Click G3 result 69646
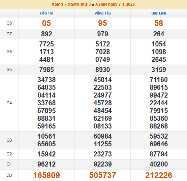Viewport: 187px width, 181px height. [x=159, y=144]
